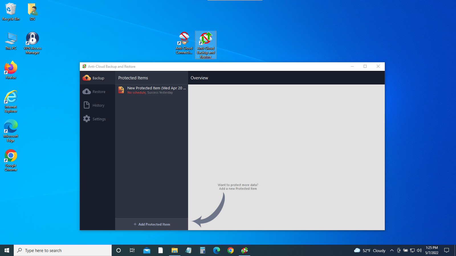Open Cortana from the taskbar
Screen dimensions: 456x256
[x=119, y=250]
